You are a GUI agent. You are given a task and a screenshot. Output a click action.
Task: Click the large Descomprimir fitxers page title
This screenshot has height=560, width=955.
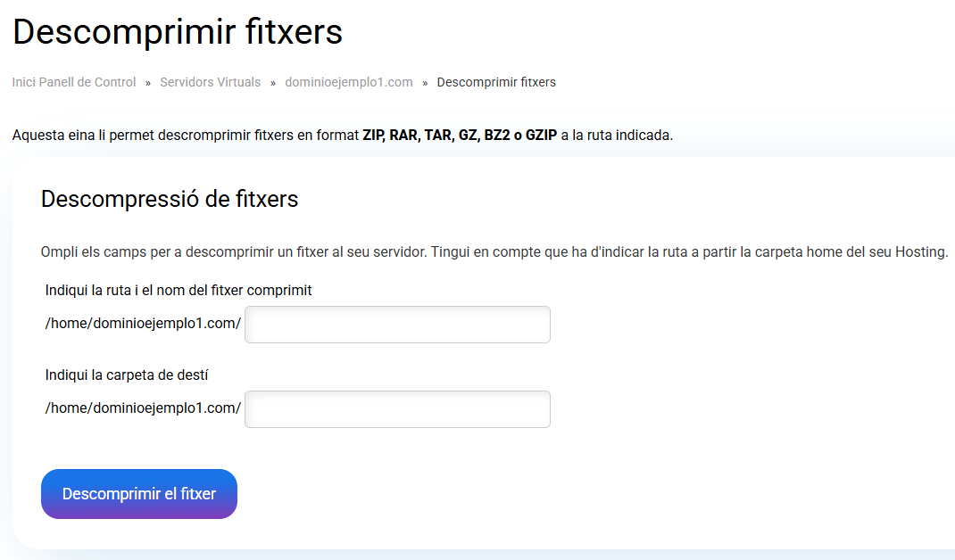click(178, 32)
